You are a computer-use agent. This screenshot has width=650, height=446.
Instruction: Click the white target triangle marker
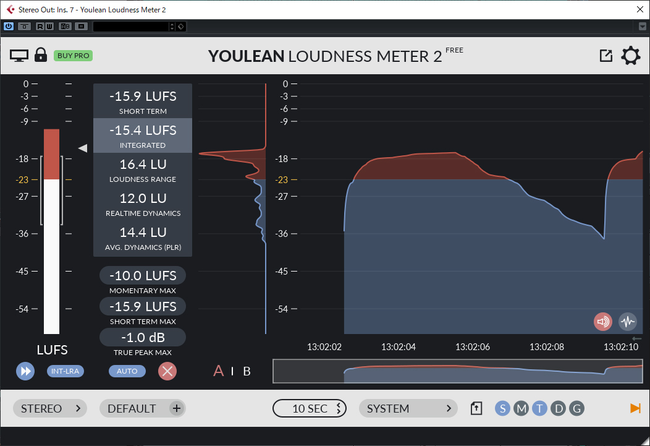(x=83, y=148)
